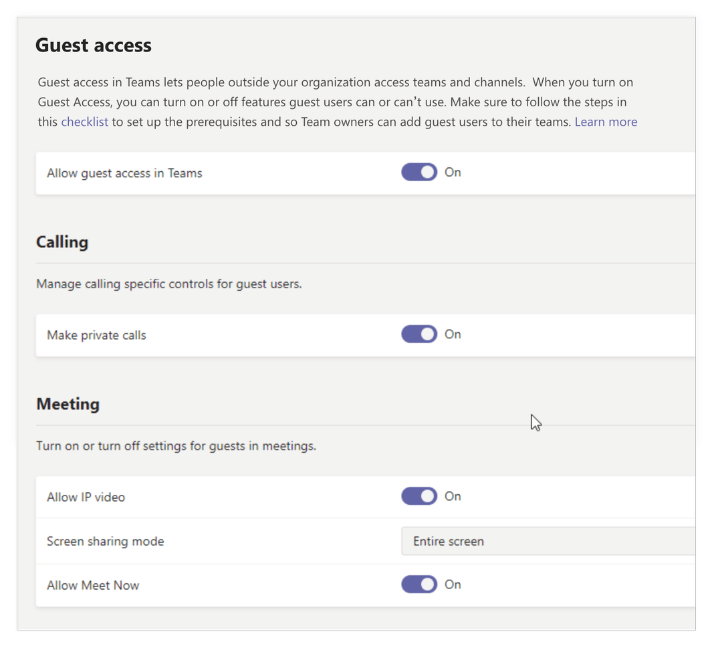Image resolution: width=720 pixels, height=658 pixels.
Task: Select the Guest access page heading
Action: coord(93,45)
